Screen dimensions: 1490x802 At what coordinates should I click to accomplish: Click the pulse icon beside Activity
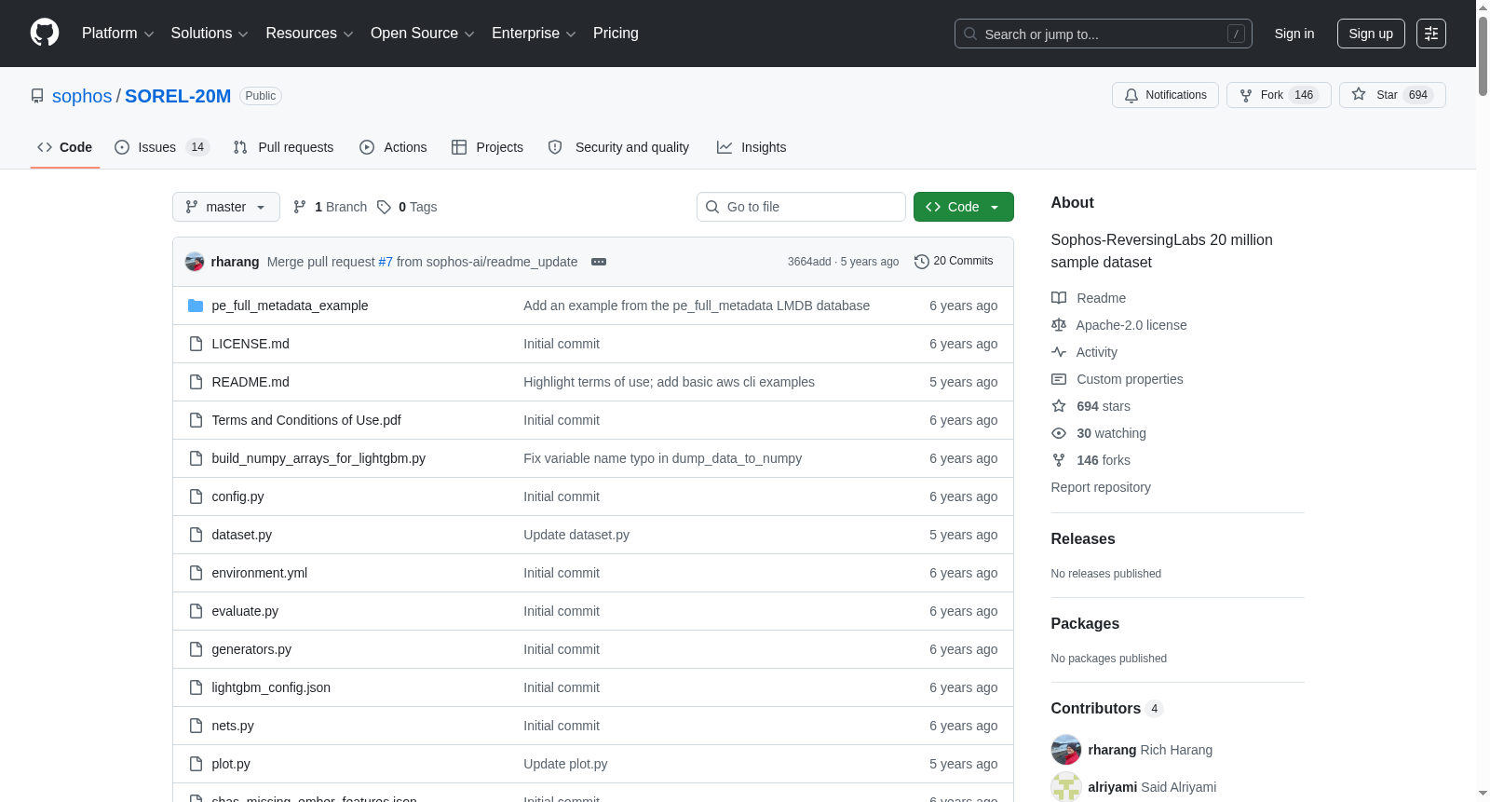click(x=1059, y=352)
